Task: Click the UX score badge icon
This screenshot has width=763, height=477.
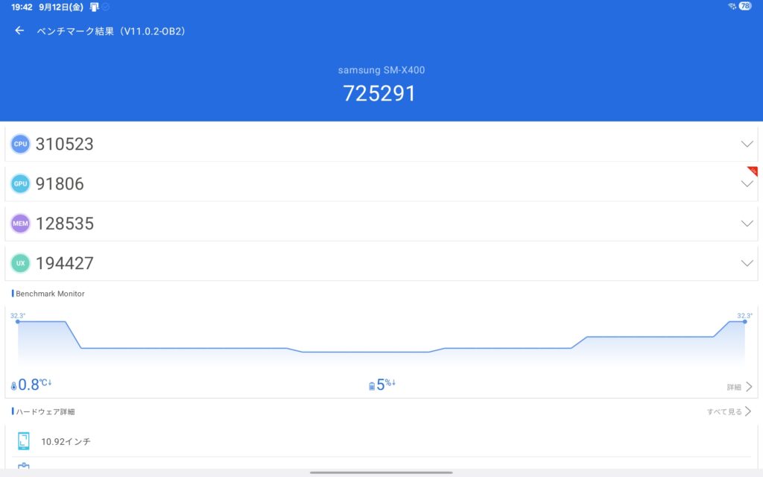Action: click(20, 263)
